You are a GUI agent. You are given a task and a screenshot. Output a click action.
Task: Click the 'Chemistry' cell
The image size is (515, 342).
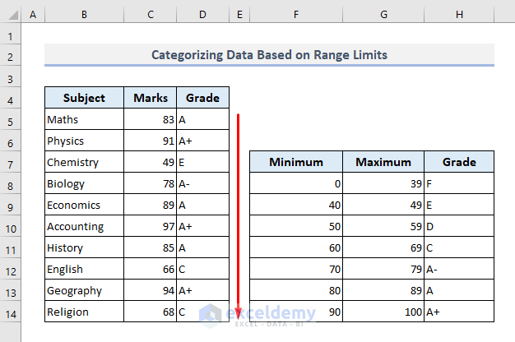(84, 162)
